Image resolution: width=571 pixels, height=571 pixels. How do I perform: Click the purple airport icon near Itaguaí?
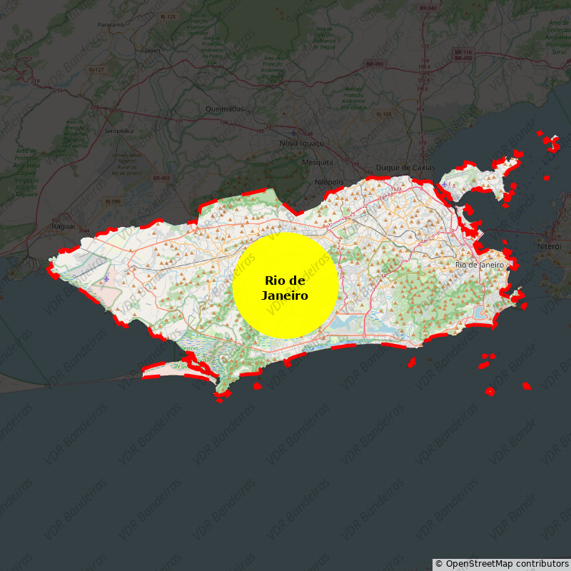[x=107, y=278]
